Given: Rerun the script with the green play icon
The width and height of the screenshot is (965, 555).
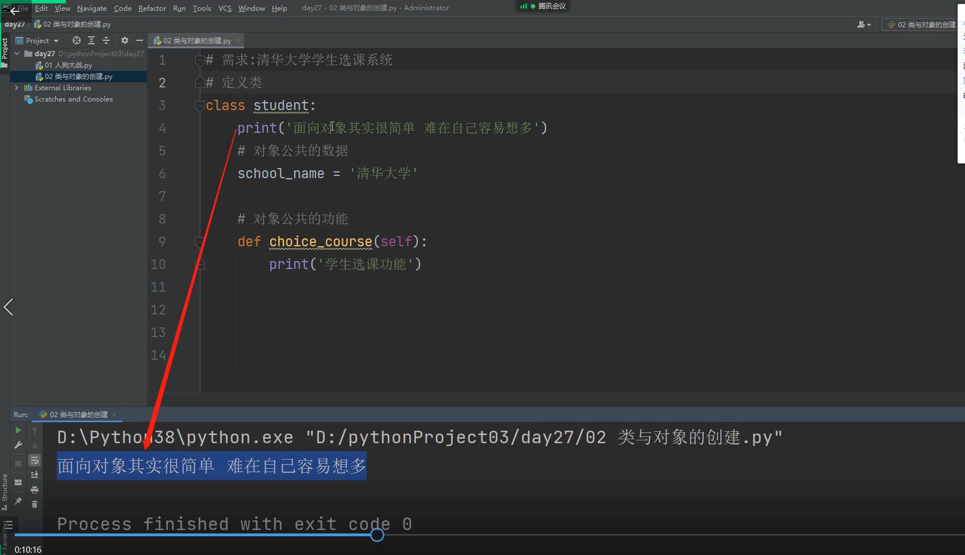Looking at the screenshot, I should coord(18,430).
